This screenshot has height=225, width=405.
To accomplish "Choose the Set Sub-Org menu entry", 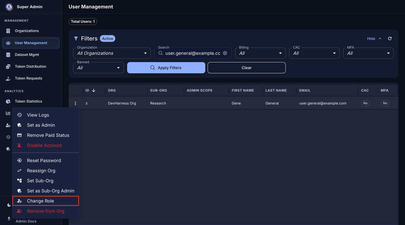I will tap(46, 181).
